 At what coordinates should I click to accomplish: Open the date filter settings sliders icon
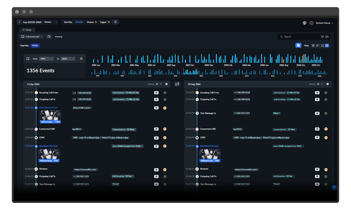81,59
